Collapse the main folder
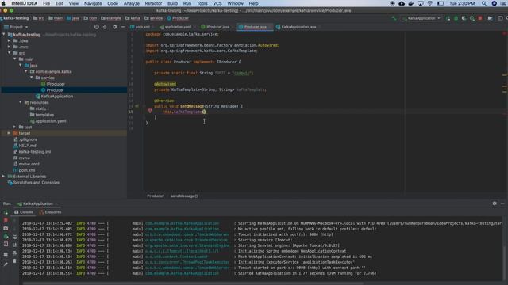This screenshot has width=508, height=285. pos(15,59)
